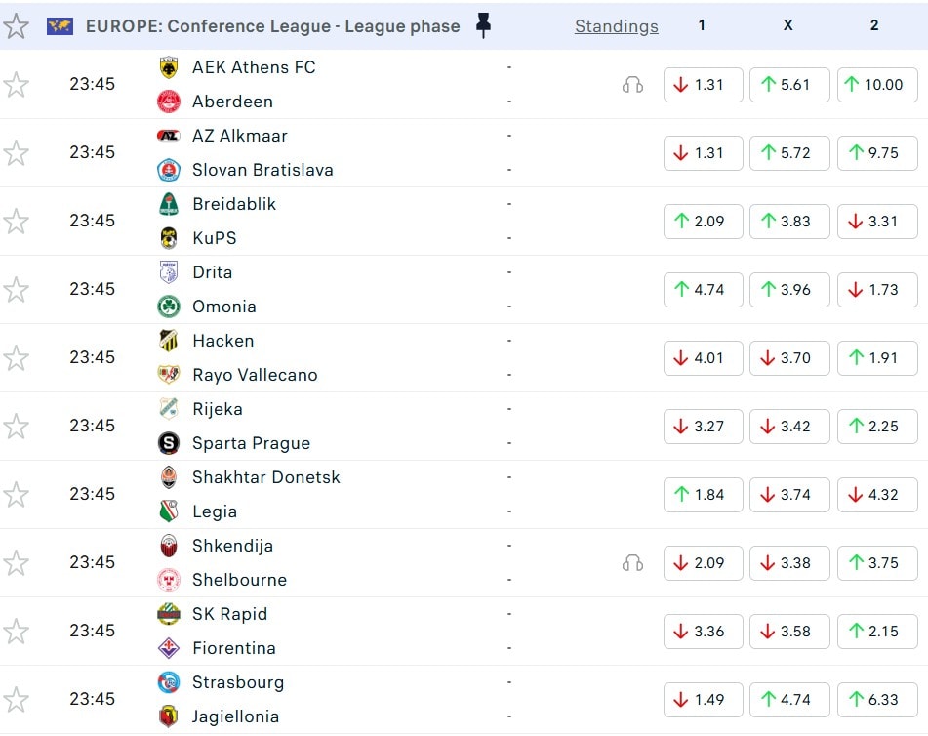Open the Conference League - League phase title
The height and width of the screenshot is (736, 928).
click(x=272, y=26)
